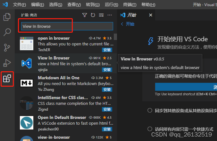The image size is (217, 141).
Task: Open the 运行(R) menu
Action: (x=112, y=5)
